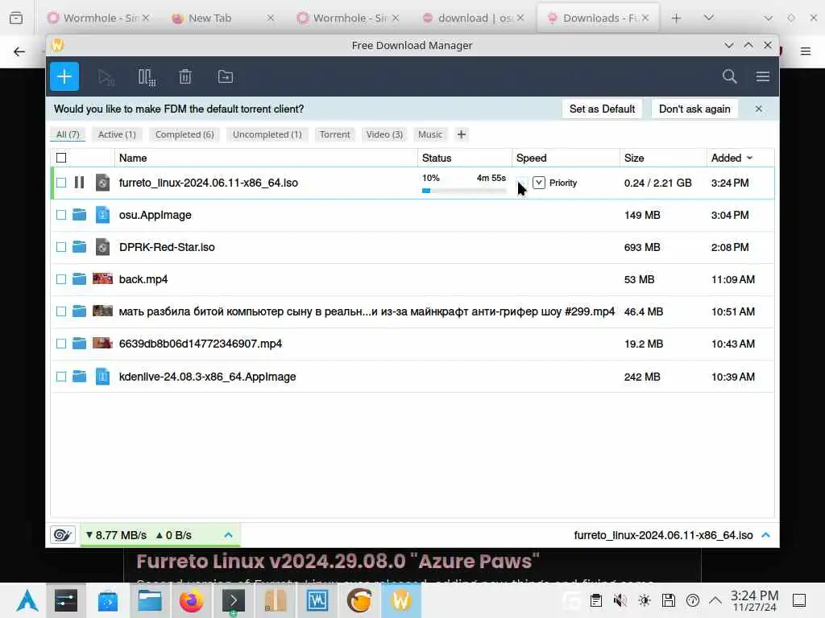Viewport: 825px width, 618px height.
Task: Open folder for back.mp4
Action: (80, 278)
